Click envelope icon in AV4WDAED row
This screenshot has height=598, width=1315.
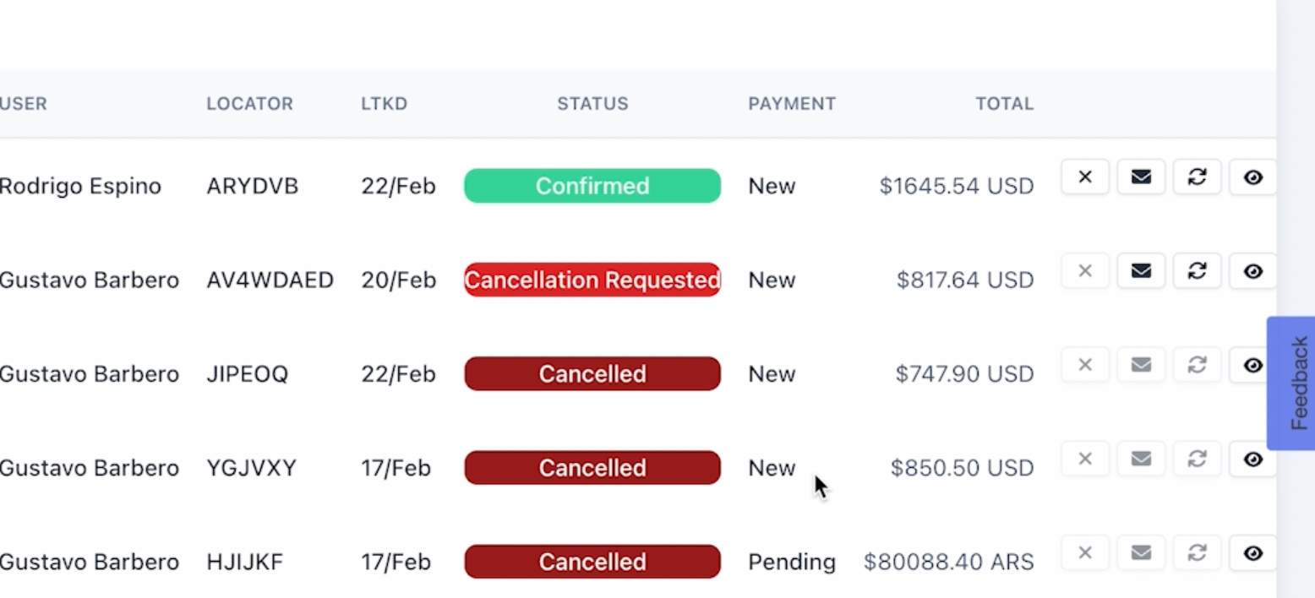click(x=1141, y=271)
